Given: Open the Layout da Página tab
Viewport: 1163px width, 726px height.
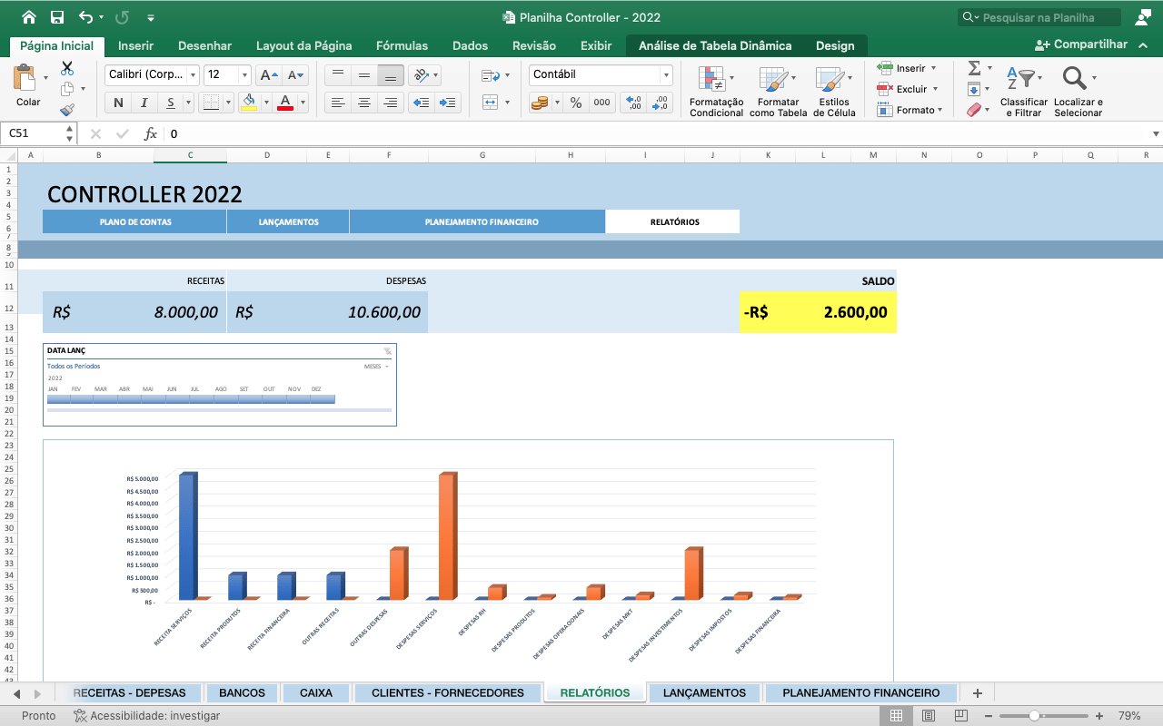Looking at the screenshot, I should tap(303, 45).
